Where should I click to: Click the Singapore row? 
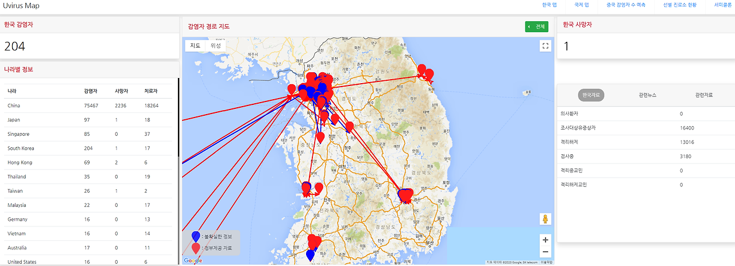click(x=88, y=134)
